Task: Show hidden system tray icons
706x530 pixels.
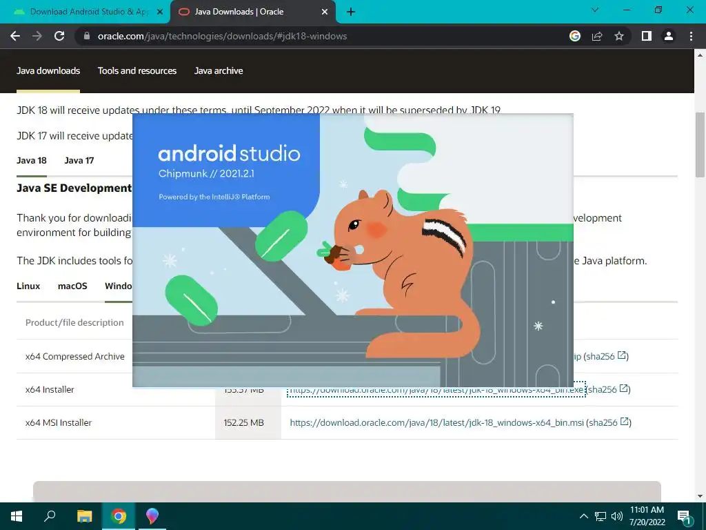Action: tap(583, 516)
